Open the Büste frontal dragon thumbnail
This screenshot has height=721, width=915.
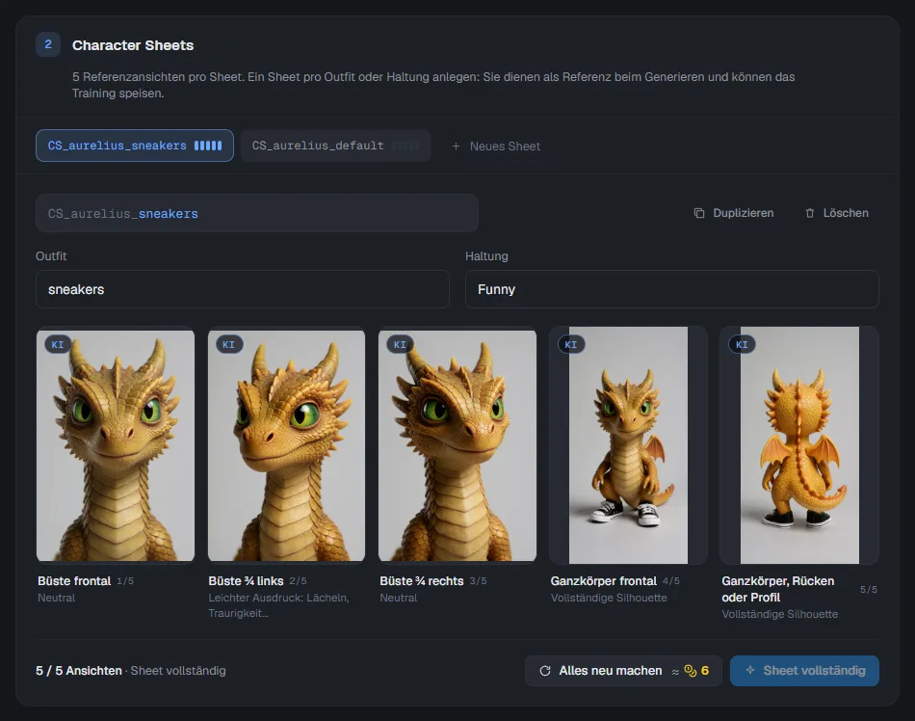(116, 445)
